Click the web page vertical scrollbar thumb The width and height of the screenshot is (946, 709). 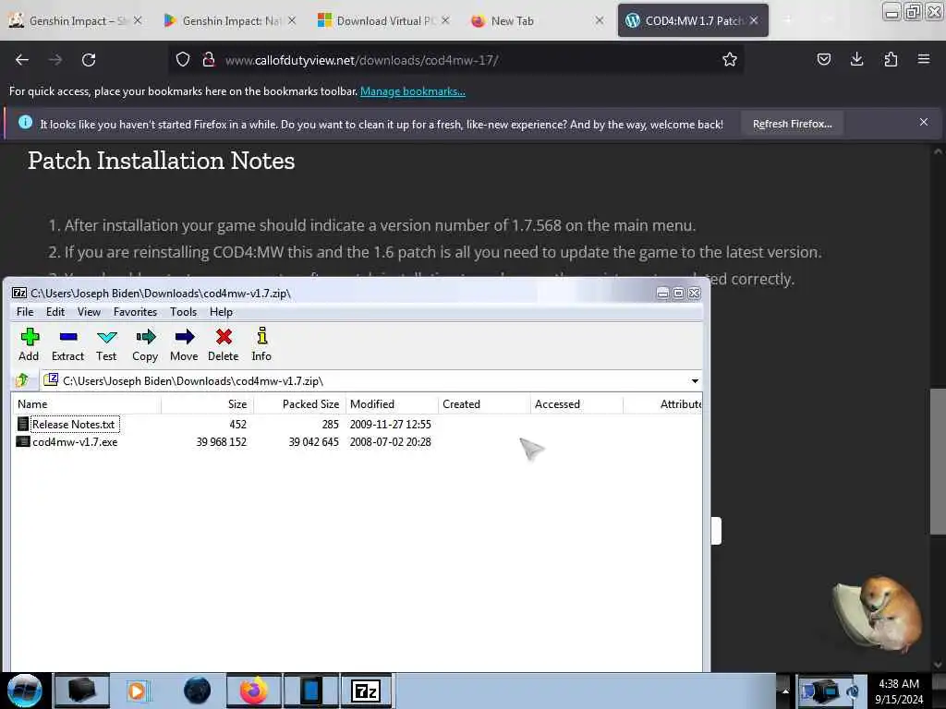(938, 462)
